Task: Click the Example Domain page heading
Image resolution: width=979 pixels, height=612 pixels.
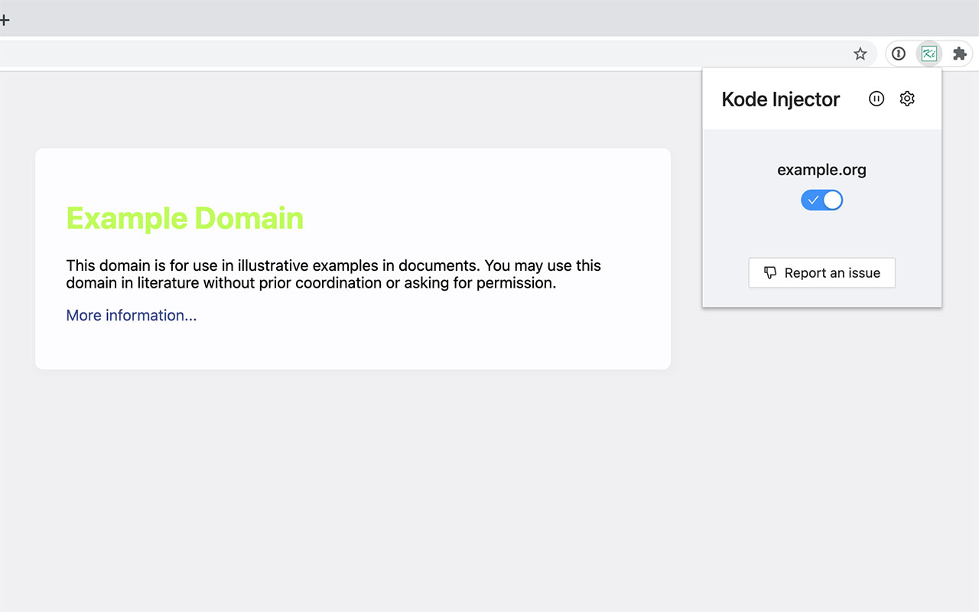Action: (x=184, y=218)
